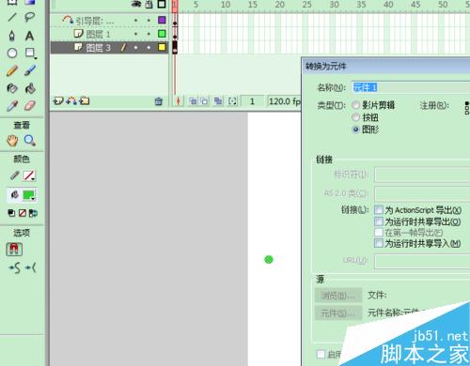This screenshot has height=366, width=470.
Task: Click the purple outline swatch of the guide layer
Action: (162, 20)
